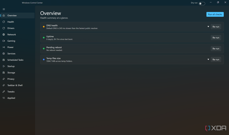Click the Power shuffle icon in sidebar

click(x=4, y=47)
